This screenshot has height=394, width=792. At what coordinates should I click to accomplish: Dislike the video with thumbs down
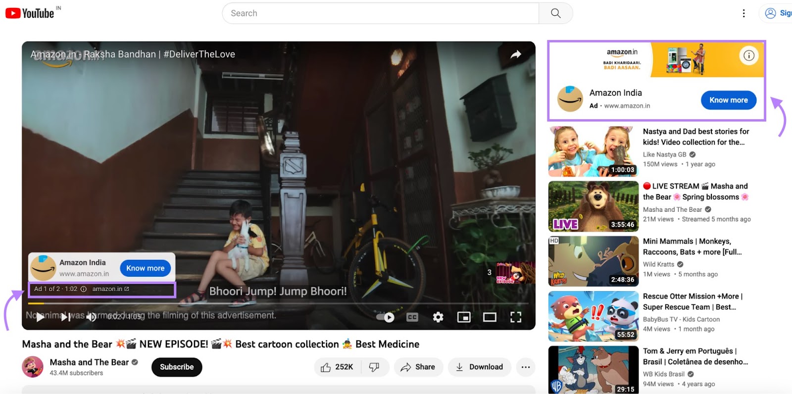(x=375, y=367)
